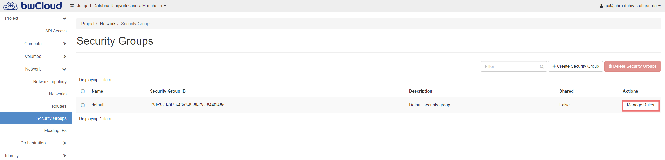Screen dimensions: 665x160
Task: Click the user icon beside account email
Action: point(601,6)
